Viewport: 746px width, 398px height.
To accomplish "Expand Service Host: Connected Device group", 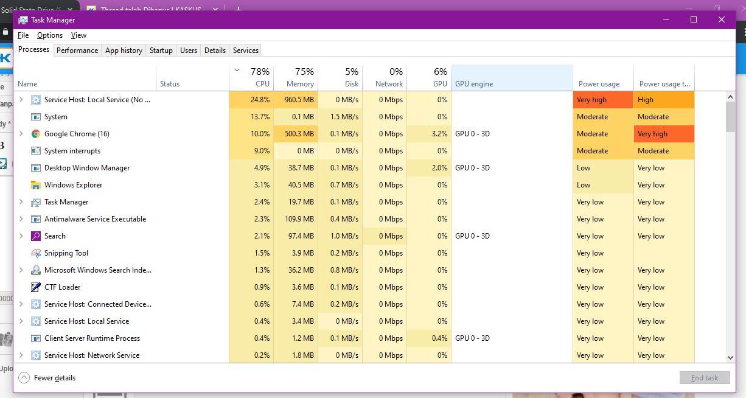I will point(21,304).
